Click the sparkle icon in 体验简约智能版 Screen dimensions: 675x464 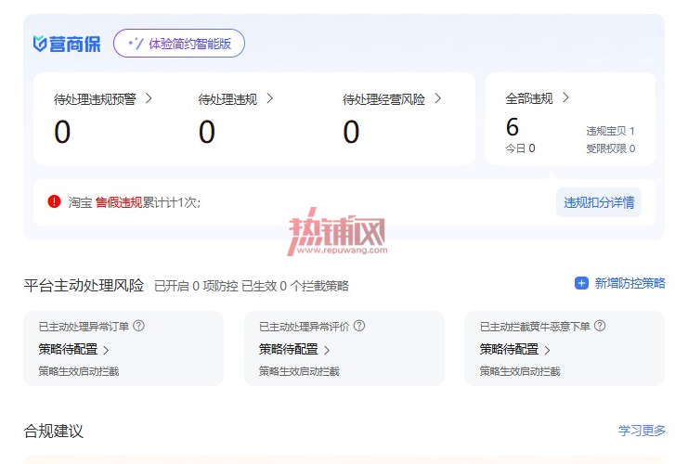pyautogui.click(x=136, y=44)
